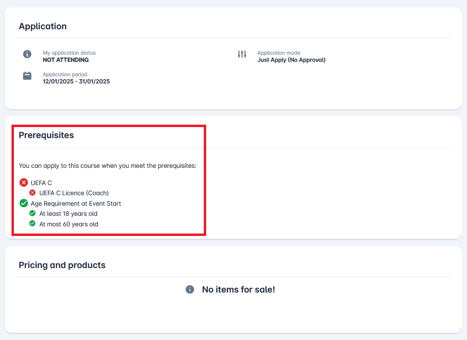The width and height of the screenshot is (467, 340).
Task: Click info icon next to No items for sale
Action: (190, 290)
